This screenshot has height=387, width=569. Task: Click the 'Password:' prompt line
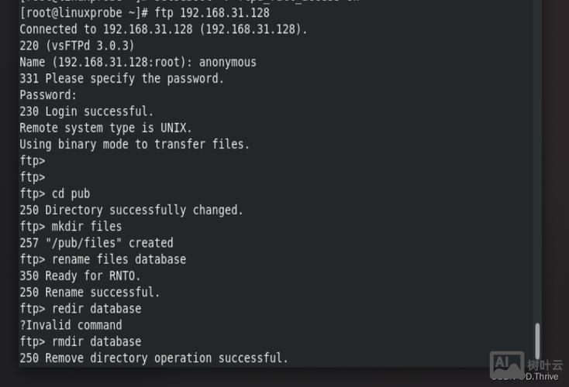48,95
